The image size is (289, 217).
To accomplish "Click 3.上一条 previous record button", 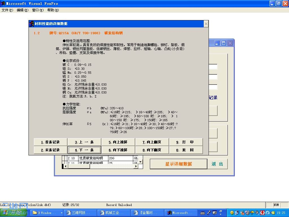I will tap(84, 142).
